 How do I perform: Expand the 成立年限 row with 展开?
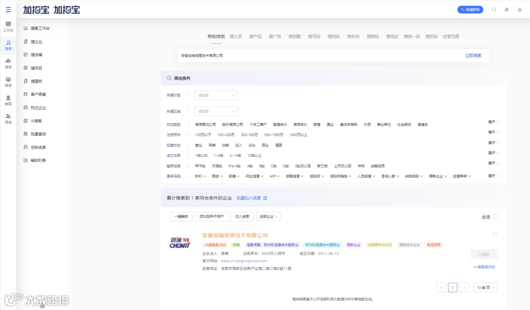pyautogui.click(x=494, y=153)
